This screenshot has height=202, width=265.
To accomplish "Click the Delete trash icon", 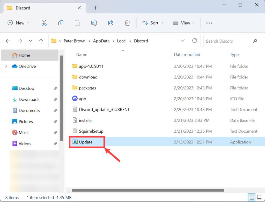I will tap(127, 23).
